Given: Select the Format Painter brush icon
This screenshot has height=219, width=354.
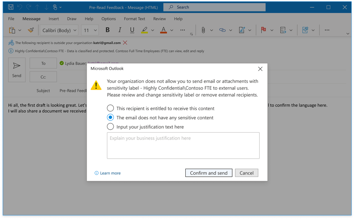Looking at the screenshot, I should coord(31,30).
